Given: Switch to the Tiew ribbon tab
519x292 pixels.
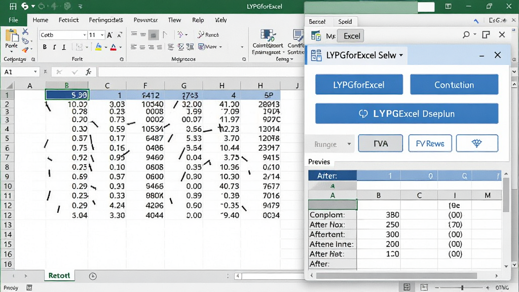Looking at the screenshot, I should (x=174, y=20).
